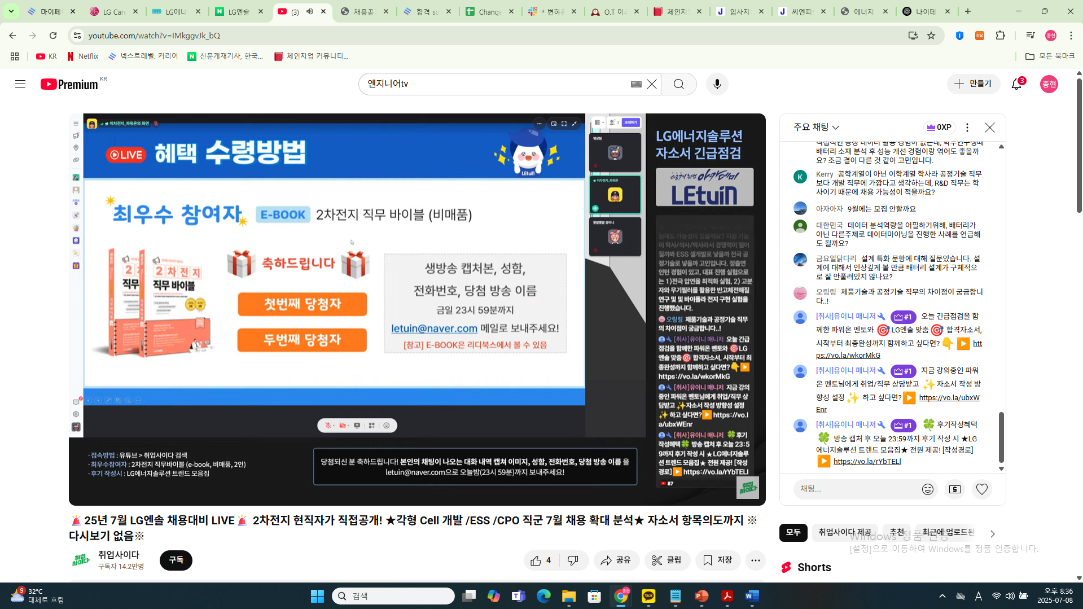Show hidden system tray icons
The height and width of the screenshot is (609, 1083).
pyautogui.click(x=942, y=596)
